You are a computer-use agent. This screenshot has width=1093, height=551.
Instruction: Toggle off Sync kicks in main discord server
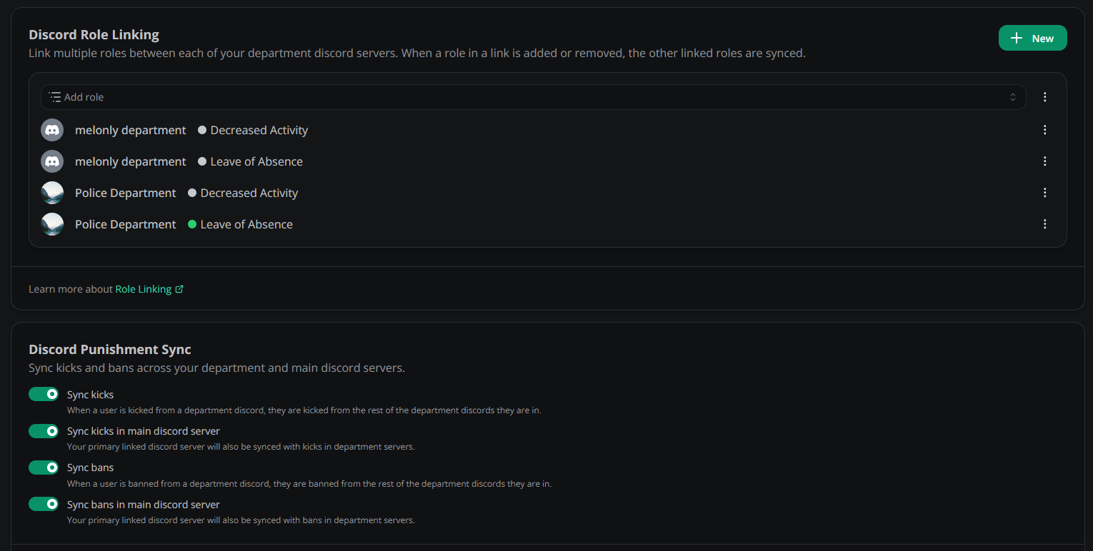[44, 431]
